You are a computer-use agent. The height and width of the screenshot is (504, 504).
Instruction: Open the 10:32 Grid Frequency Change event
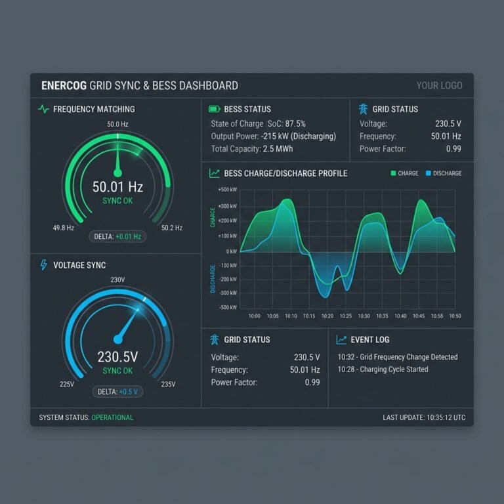pos(398,357)
